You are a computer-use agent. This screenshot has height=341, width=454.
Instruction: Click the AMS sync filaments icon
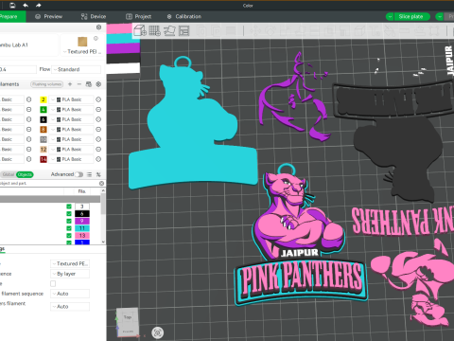89,84
